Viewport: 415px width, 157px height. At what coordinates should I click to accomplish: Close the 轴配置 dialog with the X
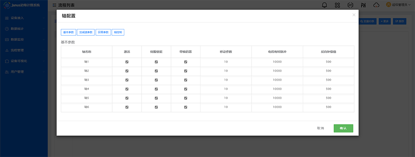(x=354, y=15)
